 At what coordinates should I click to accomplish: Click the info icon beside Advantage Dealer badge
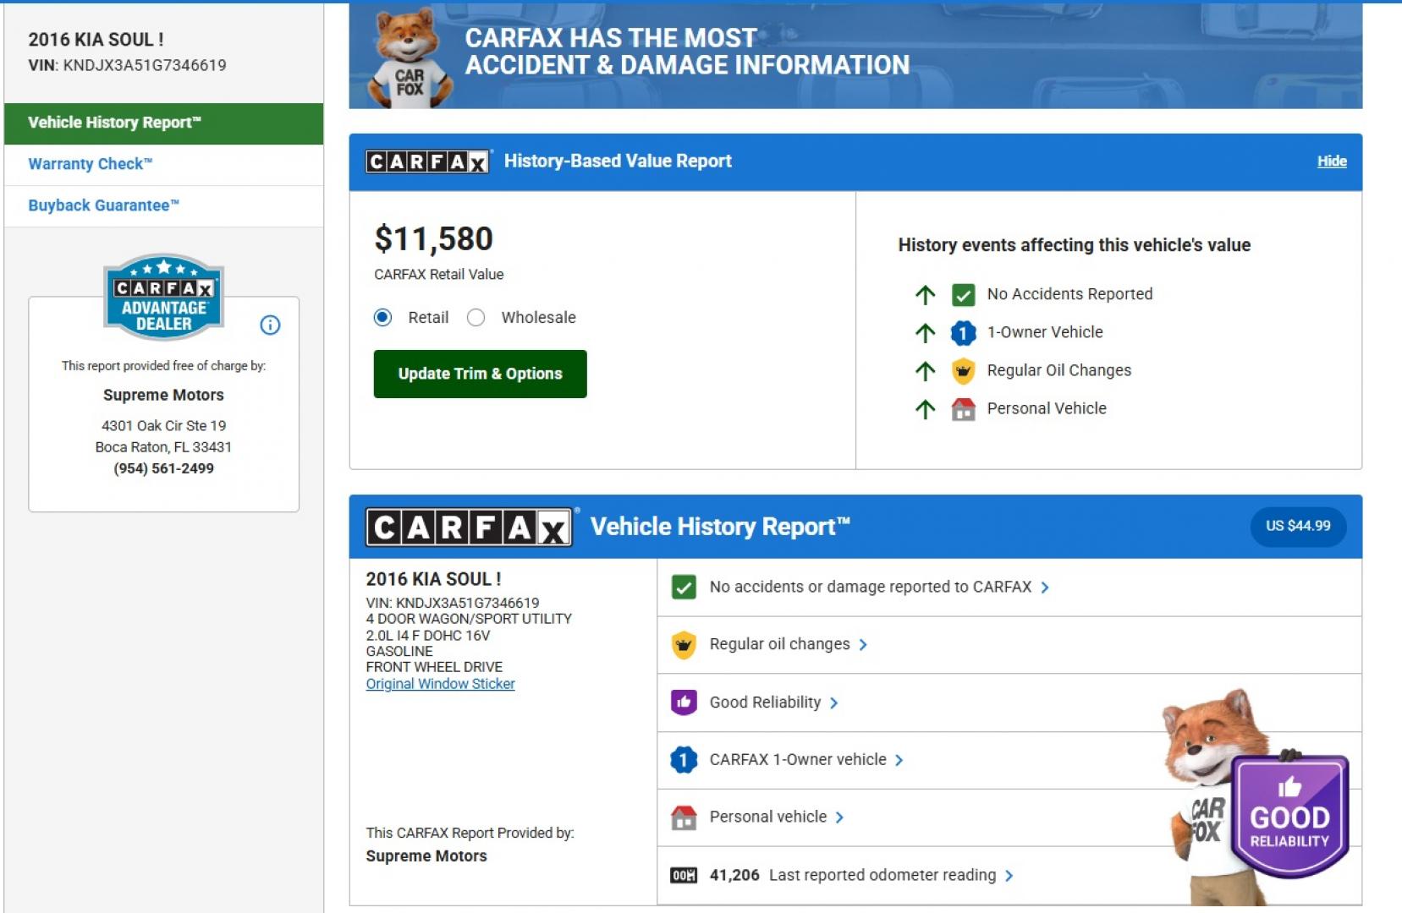coord(270,325)
